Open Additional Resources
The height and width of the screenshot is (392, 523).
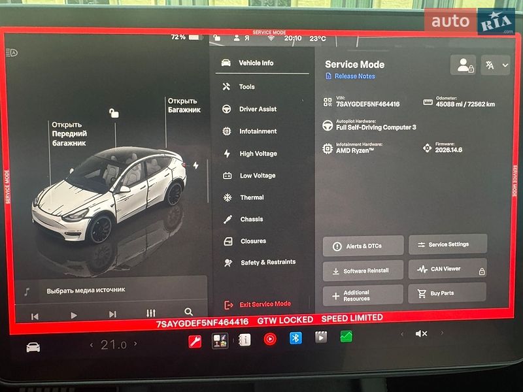tap(363, 295)
